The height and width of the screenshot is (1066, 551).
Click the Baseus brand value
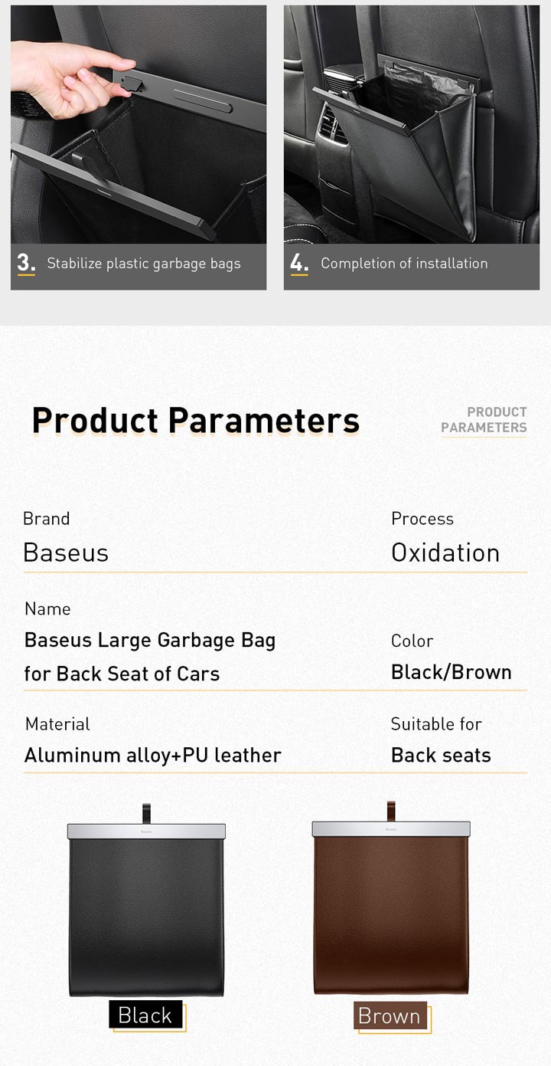[x=66, y=553]
